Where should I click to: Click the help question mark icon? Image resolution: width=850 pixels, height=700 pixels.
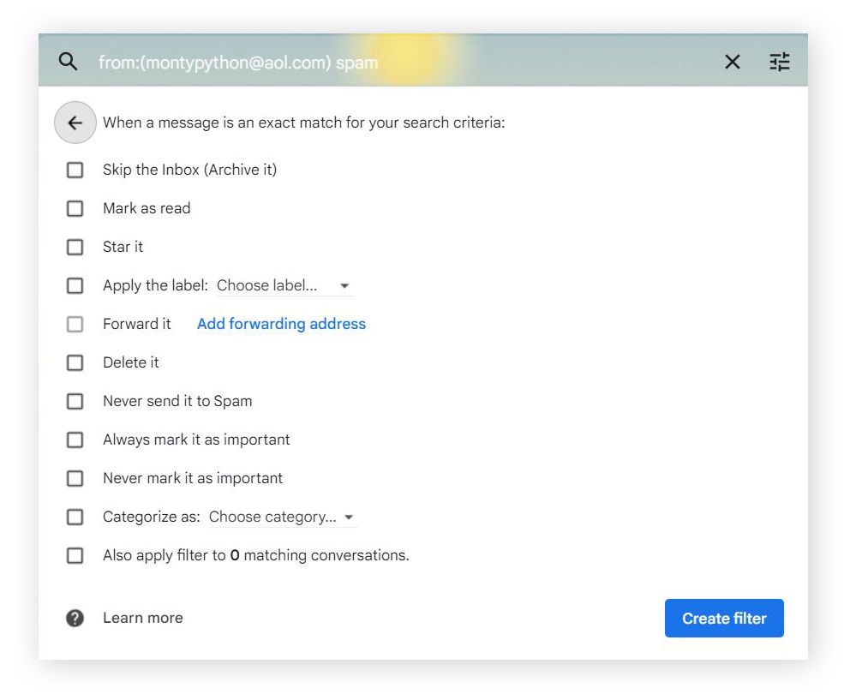pos(75,618)
